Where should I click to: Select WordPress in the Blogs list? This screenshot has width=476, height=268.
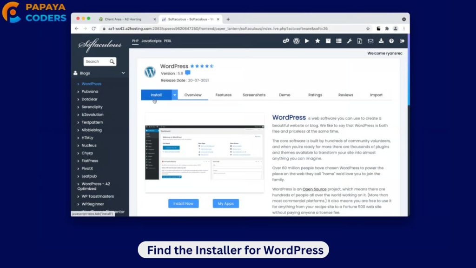pos(92,84)
